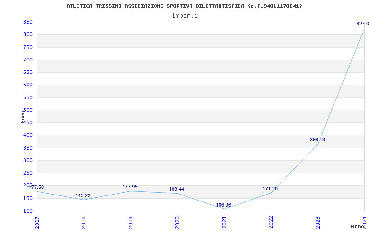Screen dimensions: 369x231
Task: Click the Importi subtitle
Action: pyautogui.click(x=184, y=16)
